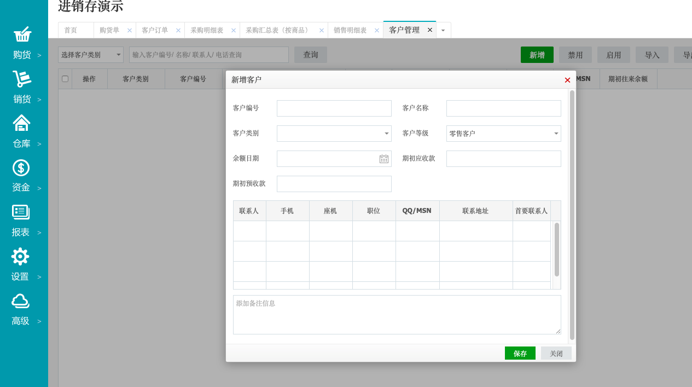The image size is (692, 387).
Task: Click the green 新增 button
Action: coord(537,55)
